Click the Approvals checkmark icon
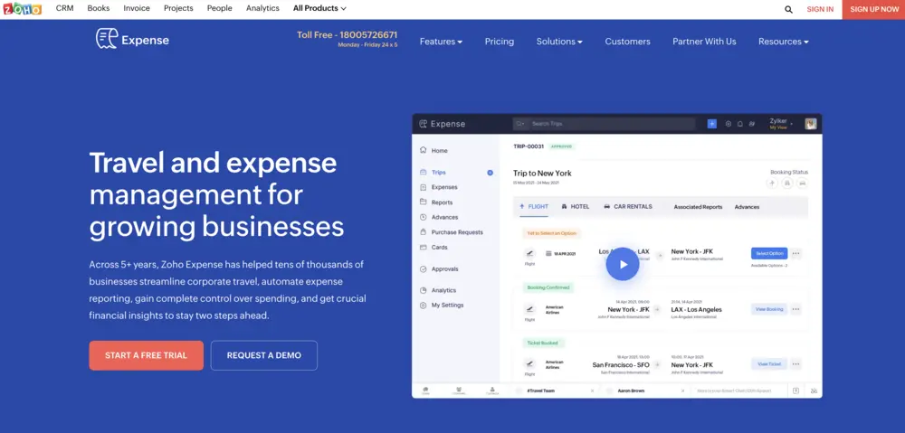 pyautogui.click(x=423, y=268)
